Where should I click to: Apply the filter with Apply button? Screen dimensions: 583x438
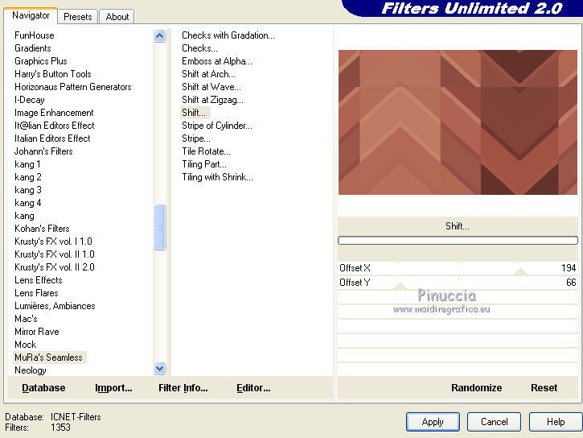tap(433, 422)
